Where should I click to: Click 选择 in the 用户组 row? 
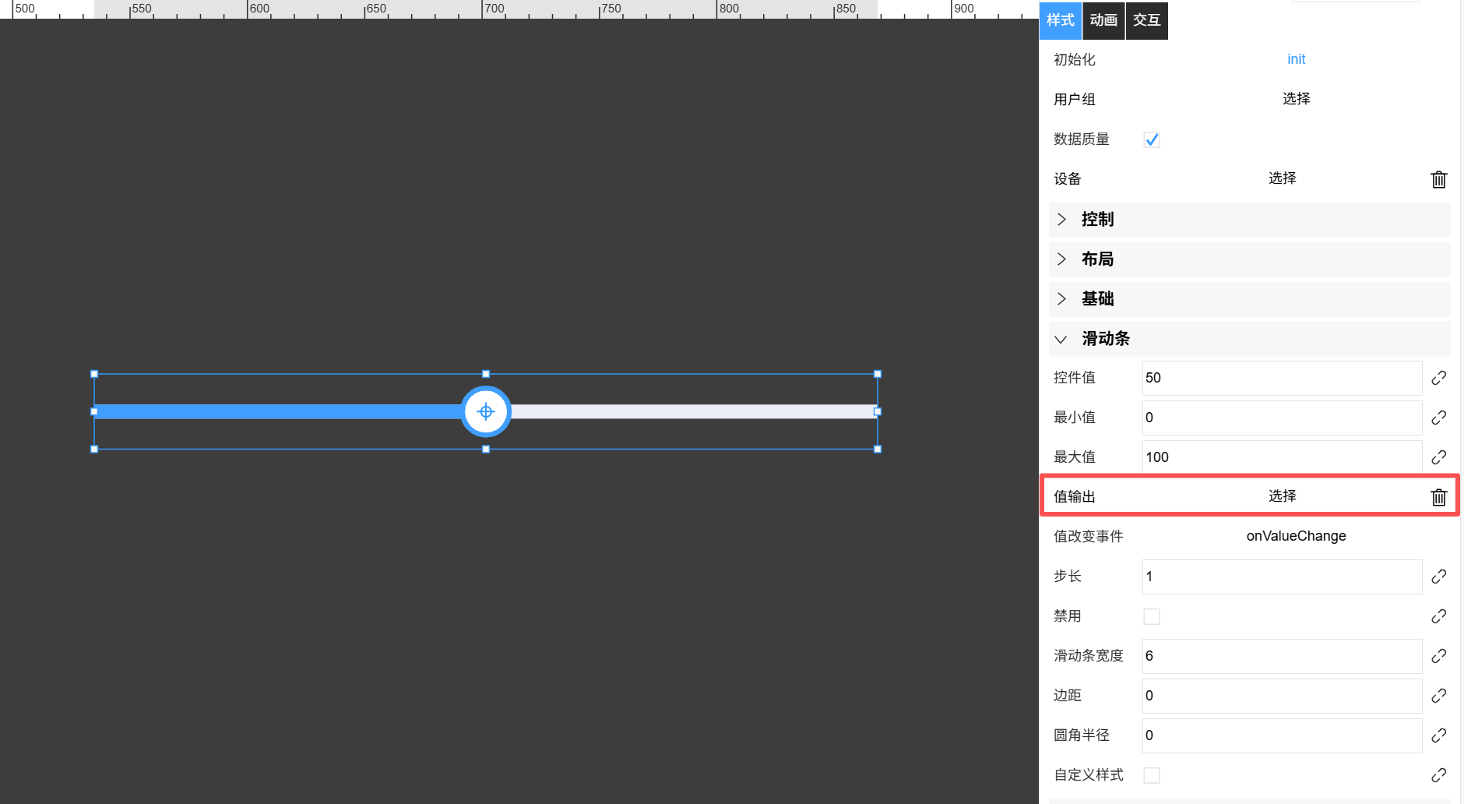[1296, 99]
